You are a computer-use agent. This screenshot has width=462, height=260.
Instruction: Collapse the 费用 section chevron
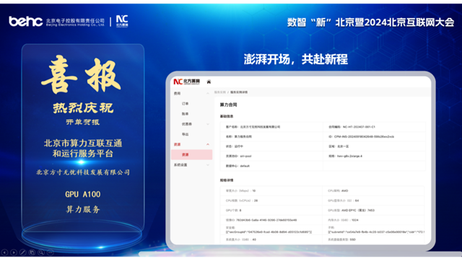pyautogui.click(x=208, y=93)
